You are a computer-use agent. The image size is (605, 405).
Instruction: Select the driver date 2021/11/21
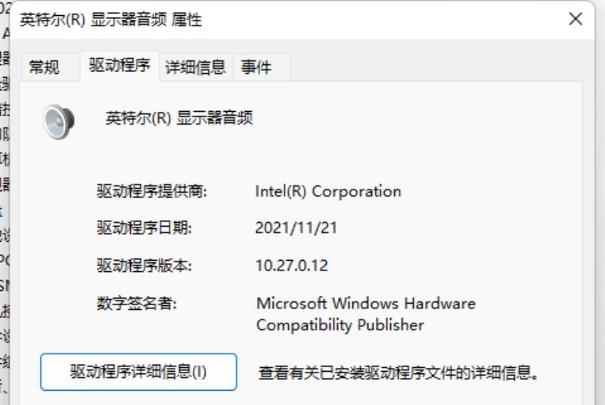click(296, 227)
